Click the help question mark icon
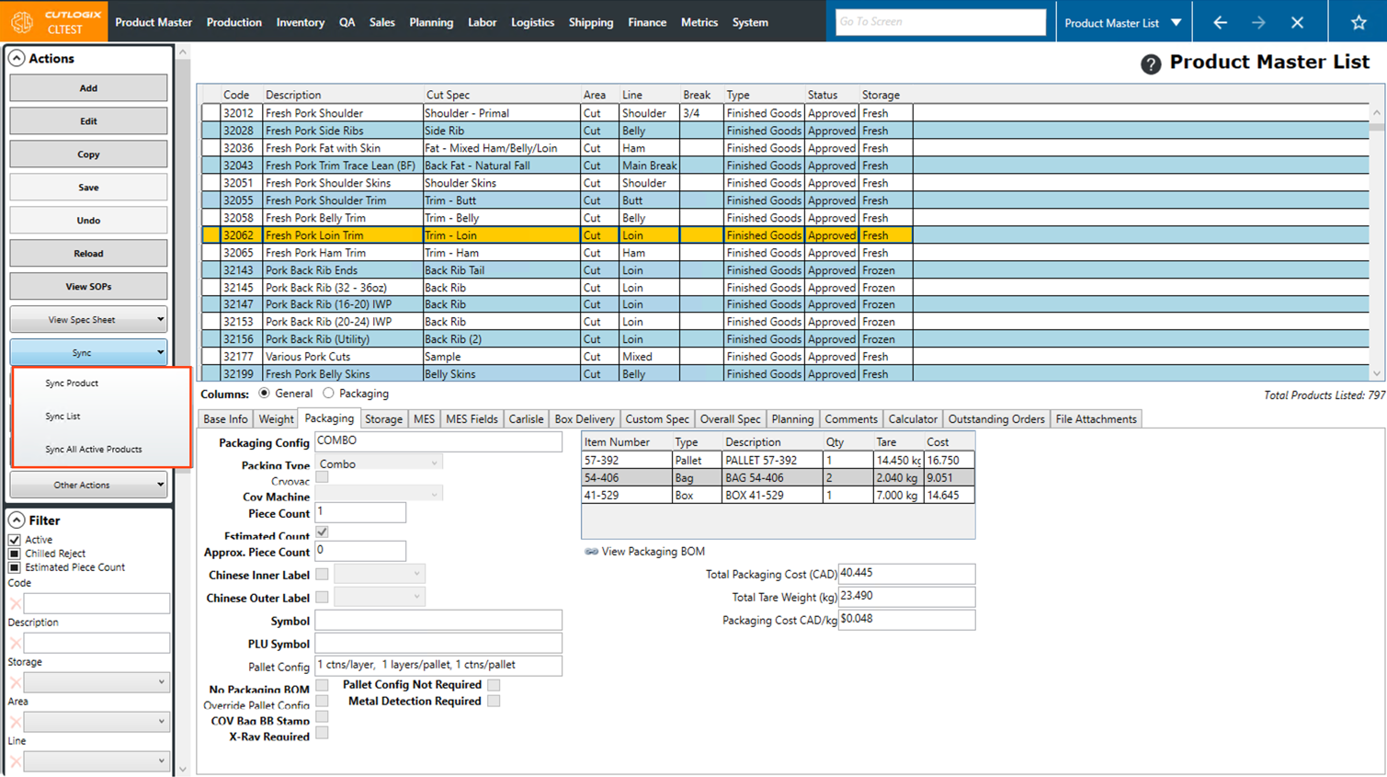1387x777 pixels. [1150, 63]
